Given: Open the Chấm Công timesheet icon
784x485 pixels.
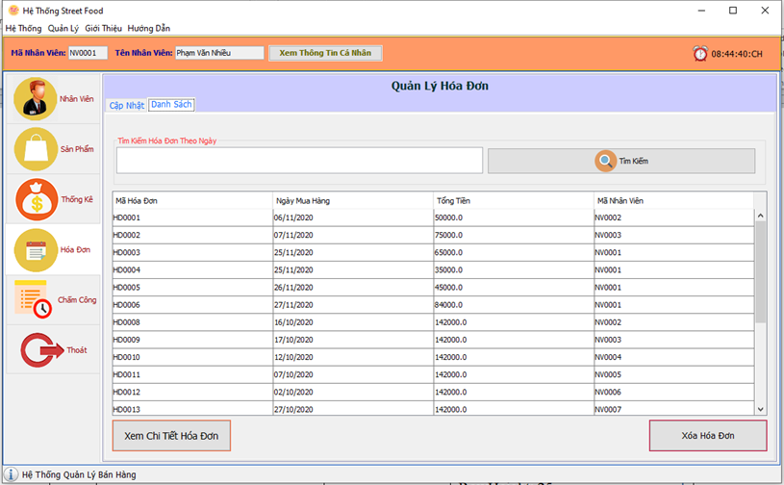Looking at the screenshot, I should [33, 299].
